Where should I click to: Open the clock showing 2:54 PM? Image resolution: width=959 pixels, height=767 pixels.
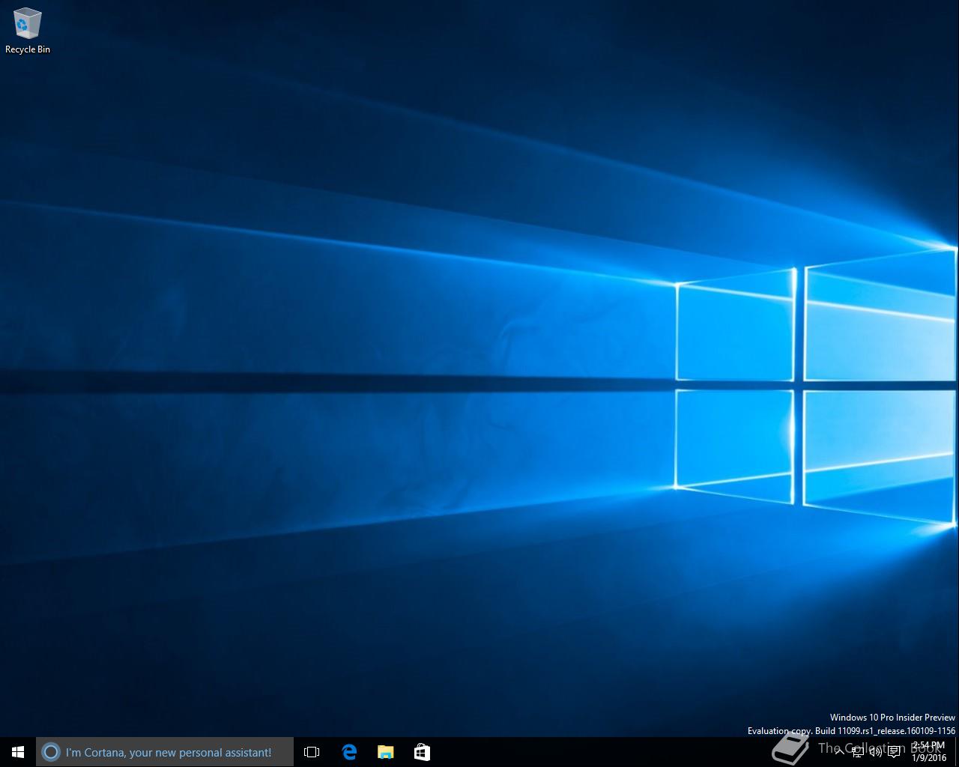coord(929,751)
